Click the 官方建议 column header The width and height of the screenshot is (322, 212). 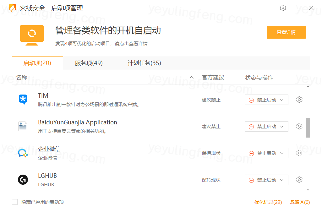click(x=213, y=77)
